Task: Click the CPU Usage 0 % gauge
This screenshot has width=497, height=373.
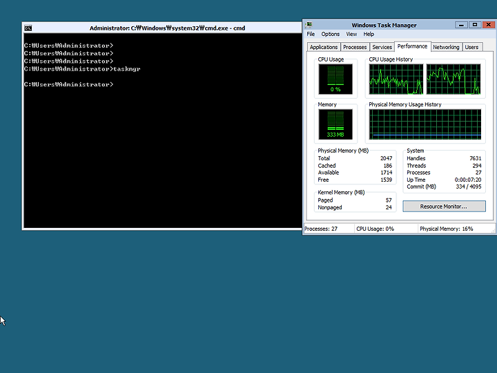Action: tap(335, 79)
